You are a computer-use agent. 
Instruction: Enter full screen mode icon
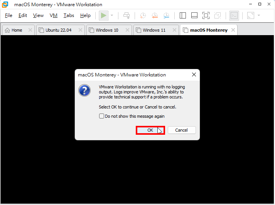click(x=206, y=15)
